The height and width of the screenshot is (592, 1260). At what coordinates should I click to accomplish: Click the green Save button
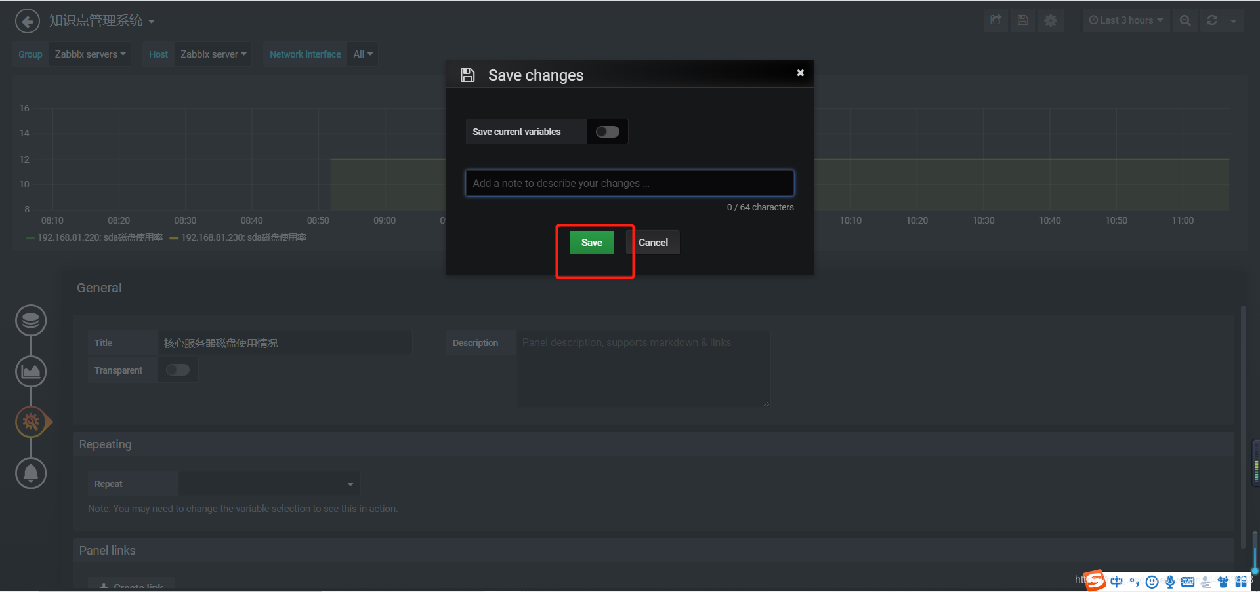(592, 243)
